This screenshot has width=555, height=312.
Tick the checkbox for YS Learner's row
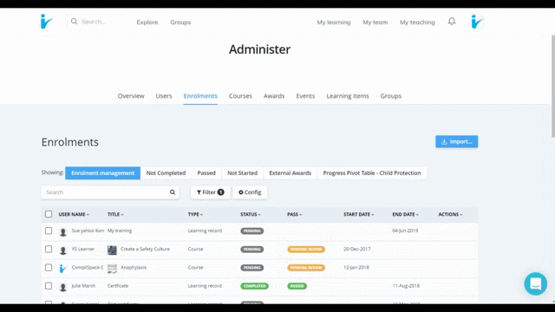tap(49, 249)
